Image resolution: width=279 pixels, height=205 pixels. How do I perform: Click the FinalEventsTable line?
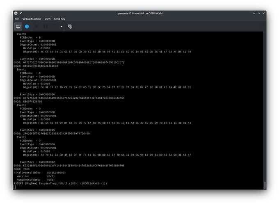coord(39,173)
